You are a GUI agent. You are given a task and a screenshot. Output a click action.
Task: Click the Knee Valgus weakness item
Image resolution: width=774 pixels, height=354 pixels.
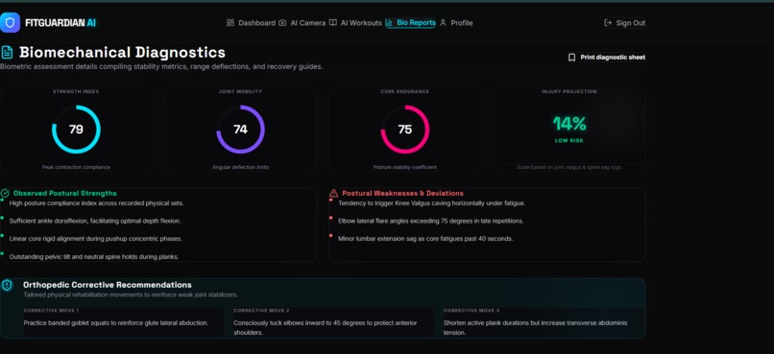(x=431, y=203)
